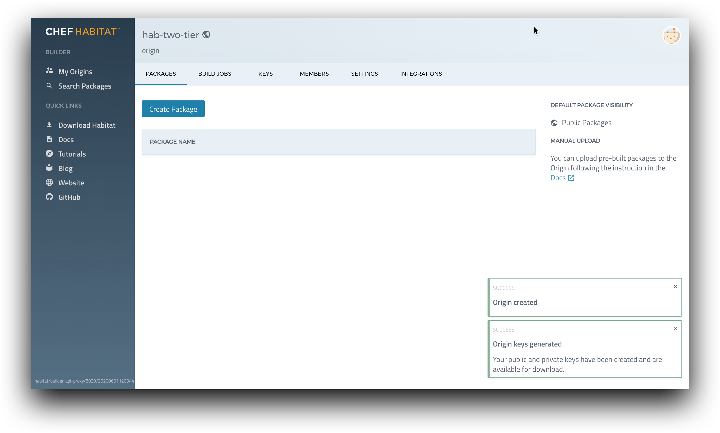Click the Website globe icon

click(x=49, y=183)
